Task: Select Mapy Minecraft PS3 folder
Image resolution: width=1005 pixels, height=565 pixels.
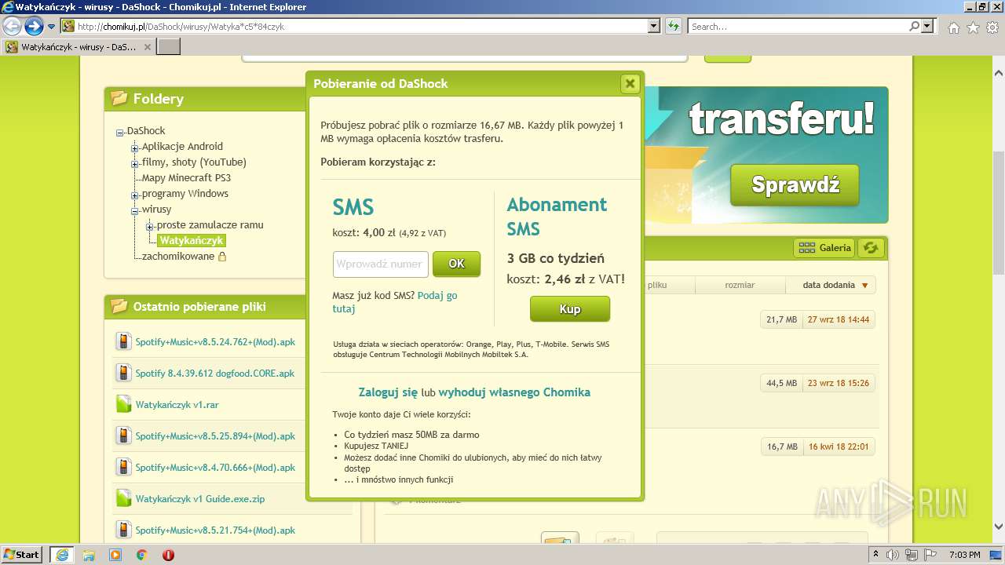Action: [x=186, y=177]
